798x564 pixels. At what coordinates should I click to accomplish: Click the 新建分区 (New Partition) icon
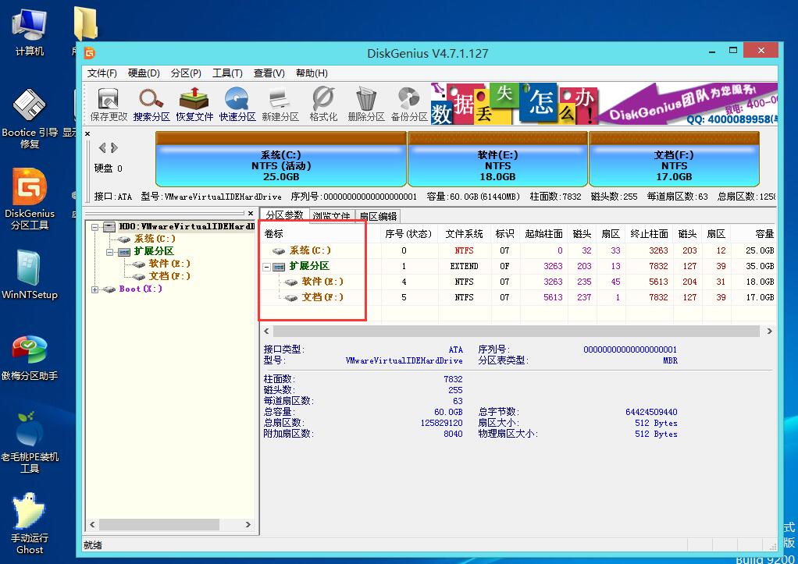[x=280, y=103]
